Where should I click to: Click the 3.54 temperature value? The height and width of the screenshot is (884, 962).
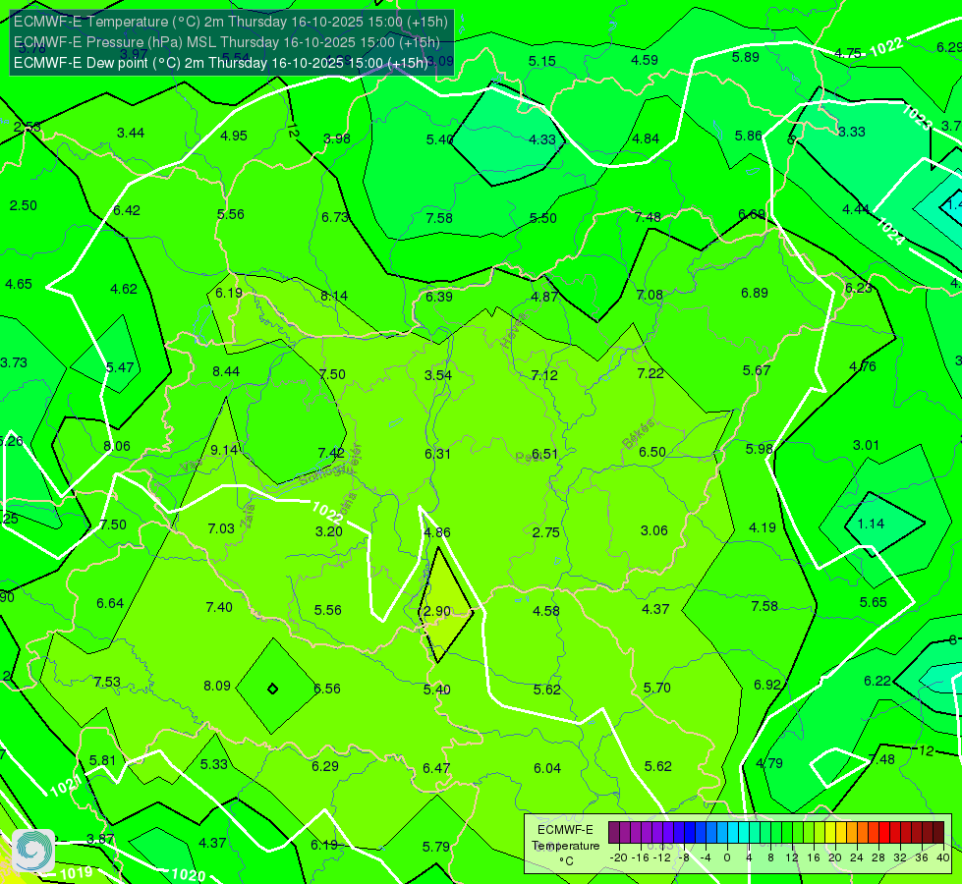click(x=438, y=375)
